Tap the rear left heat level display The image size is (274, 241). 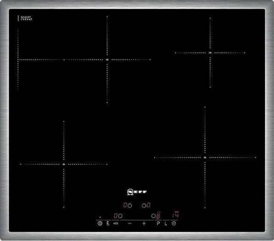click(x=125, y=205)
